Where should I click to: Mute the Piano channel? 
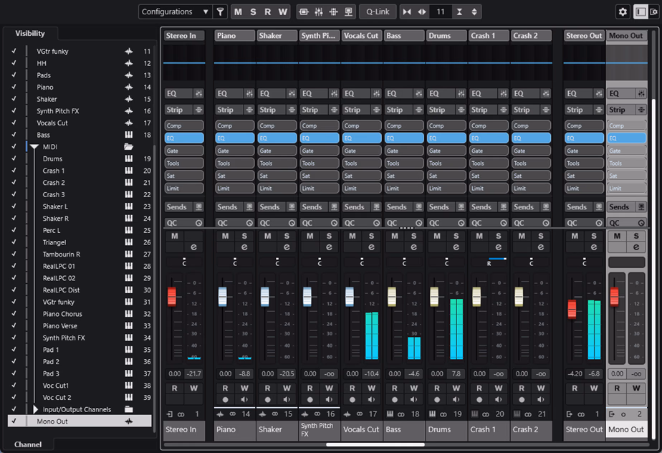[x=226, y=237]
